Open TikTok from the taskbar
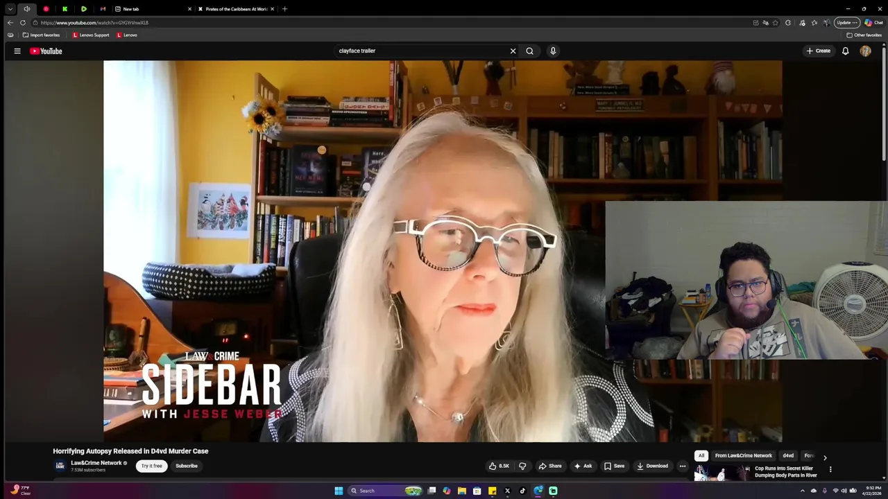Image resolution: width=888 pixels, height=499 pixels. click(x=522, y=491)
